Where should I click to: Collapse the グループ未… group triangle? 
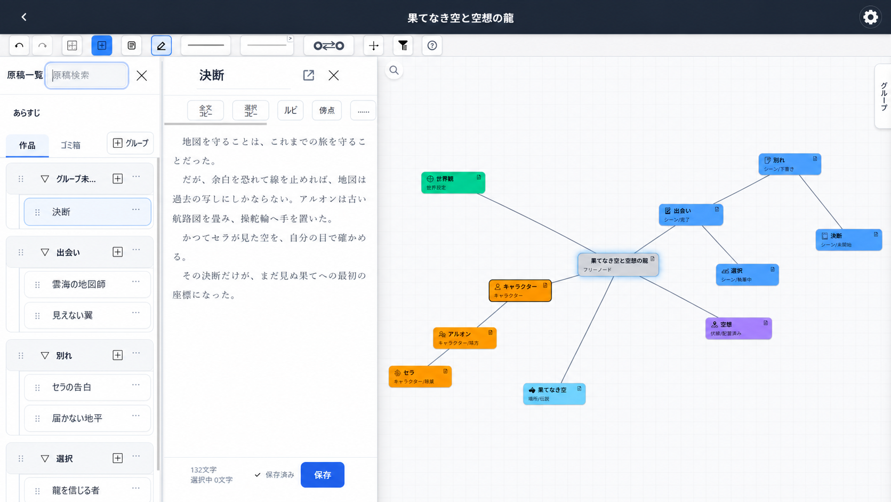click(45, 179)
